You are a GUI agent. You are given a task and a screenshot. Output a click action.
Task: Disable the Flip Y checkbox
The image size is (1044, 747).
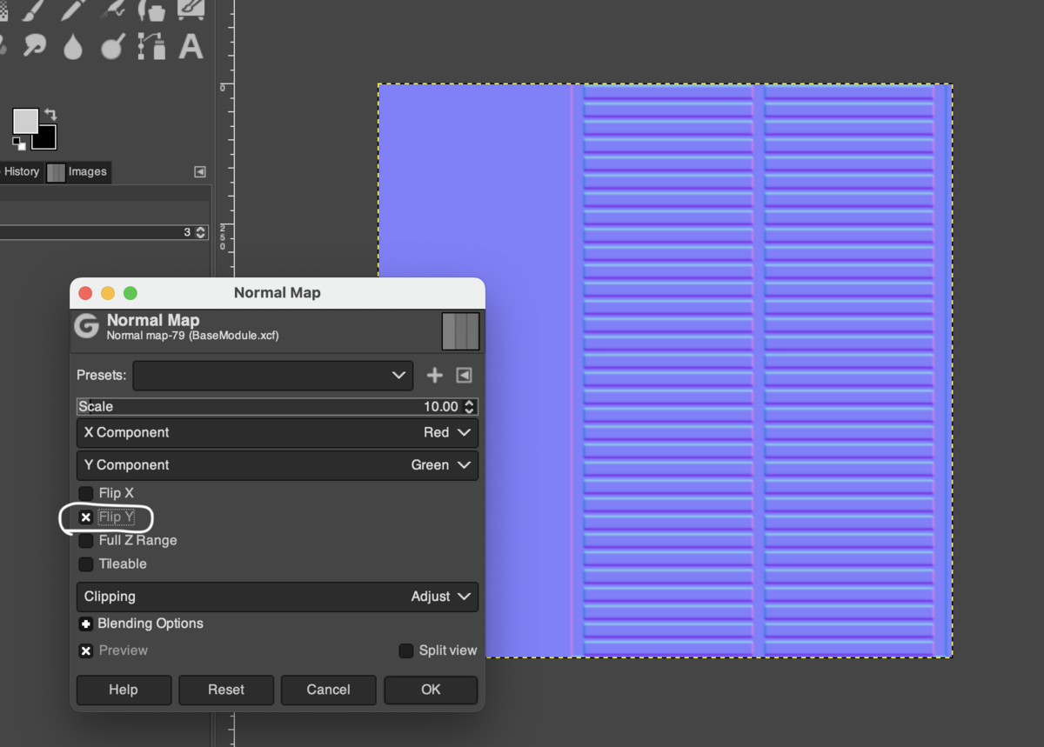coord(85,517)
